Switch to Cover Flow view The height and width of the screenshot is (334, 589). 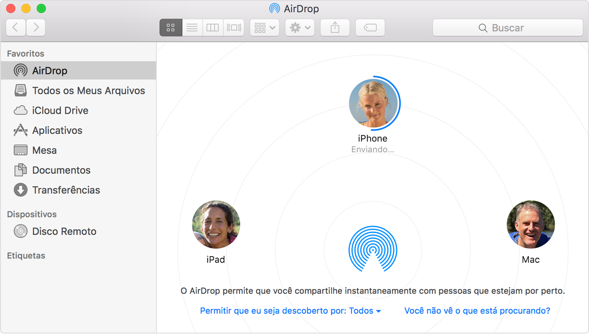tap(234, 28)
